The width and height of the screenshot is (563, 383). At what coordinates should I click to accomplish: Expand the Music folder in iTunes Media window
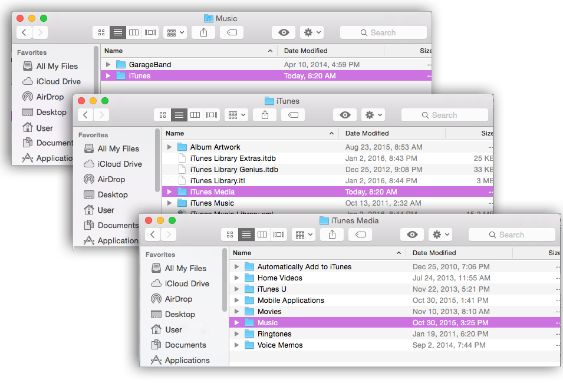pos(236,322)
